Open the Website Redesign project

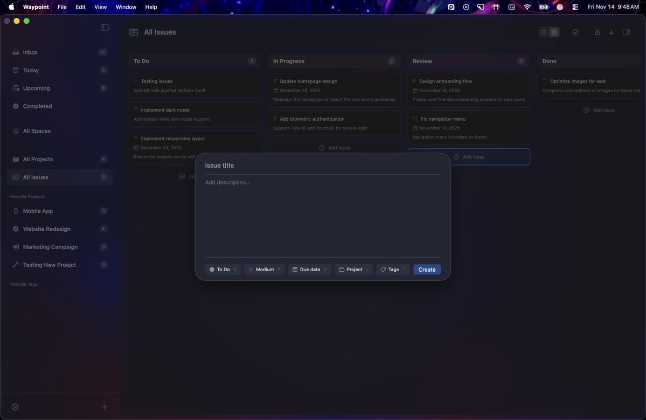[x=46, y=229]
